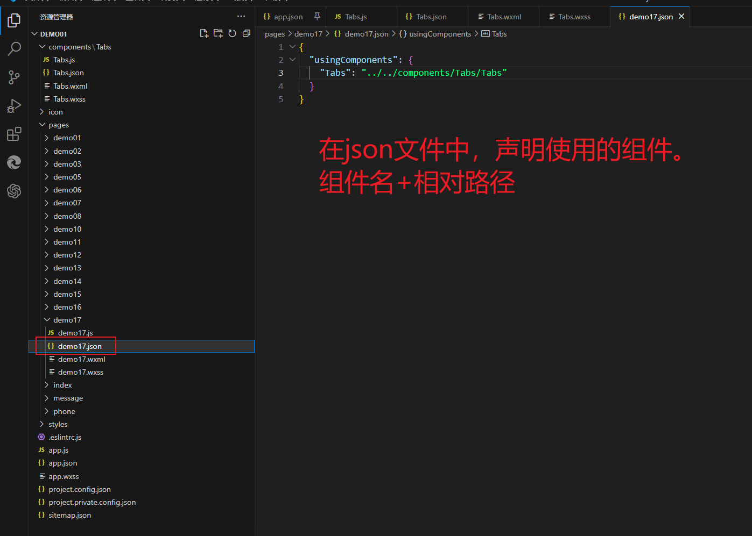Expand the phone folder

click(x=141, y=411)
